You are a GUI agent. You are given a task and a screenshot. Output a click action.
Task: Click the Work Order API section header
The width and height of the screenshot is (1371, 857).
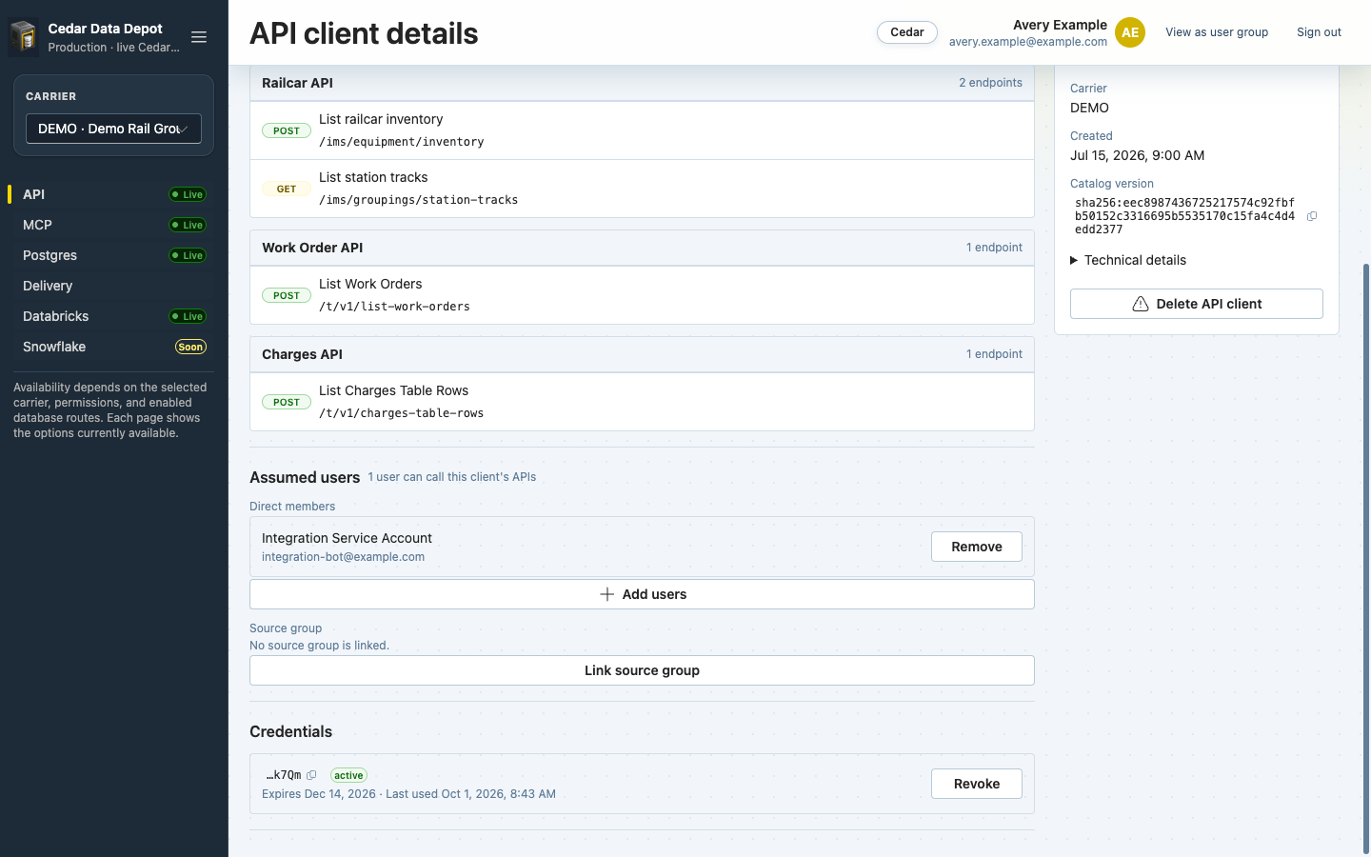pos(642,248)
